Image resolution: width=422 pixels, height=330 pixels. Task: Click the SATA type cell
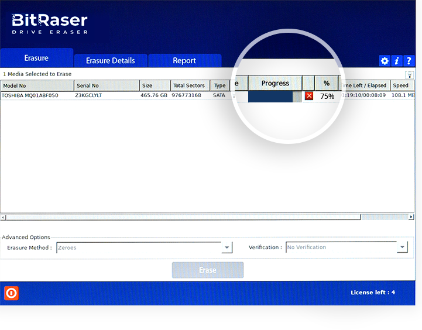click(219, 95)
